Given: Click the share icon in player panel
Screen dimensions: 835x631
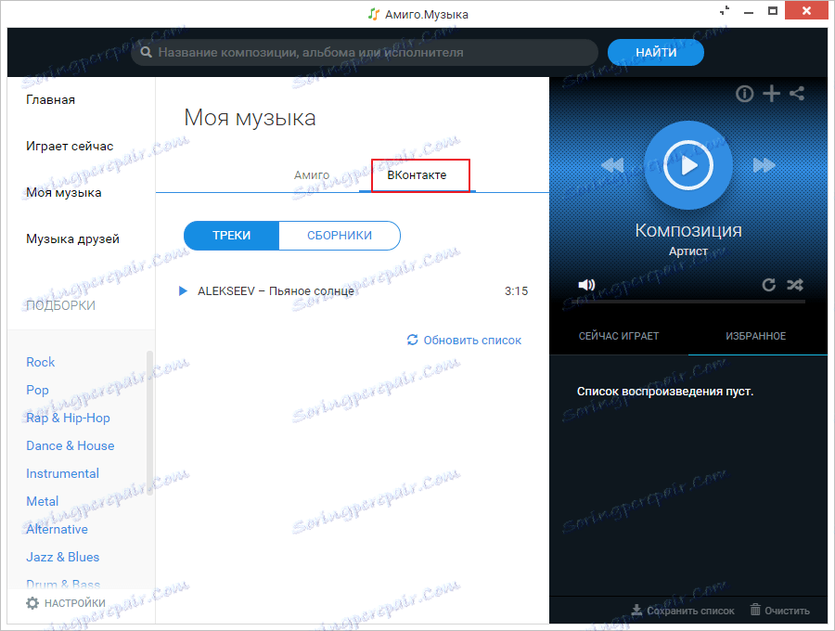Looking at the screenshot, I should [x=797, y=94].
